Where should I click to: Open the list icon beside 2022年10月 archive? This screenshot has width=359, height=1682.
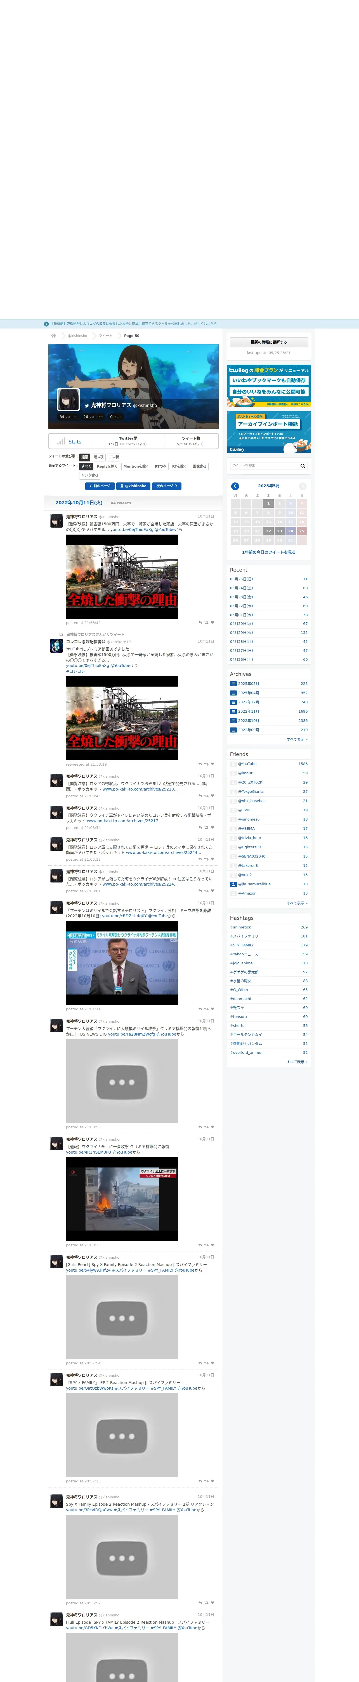(233, 721)
